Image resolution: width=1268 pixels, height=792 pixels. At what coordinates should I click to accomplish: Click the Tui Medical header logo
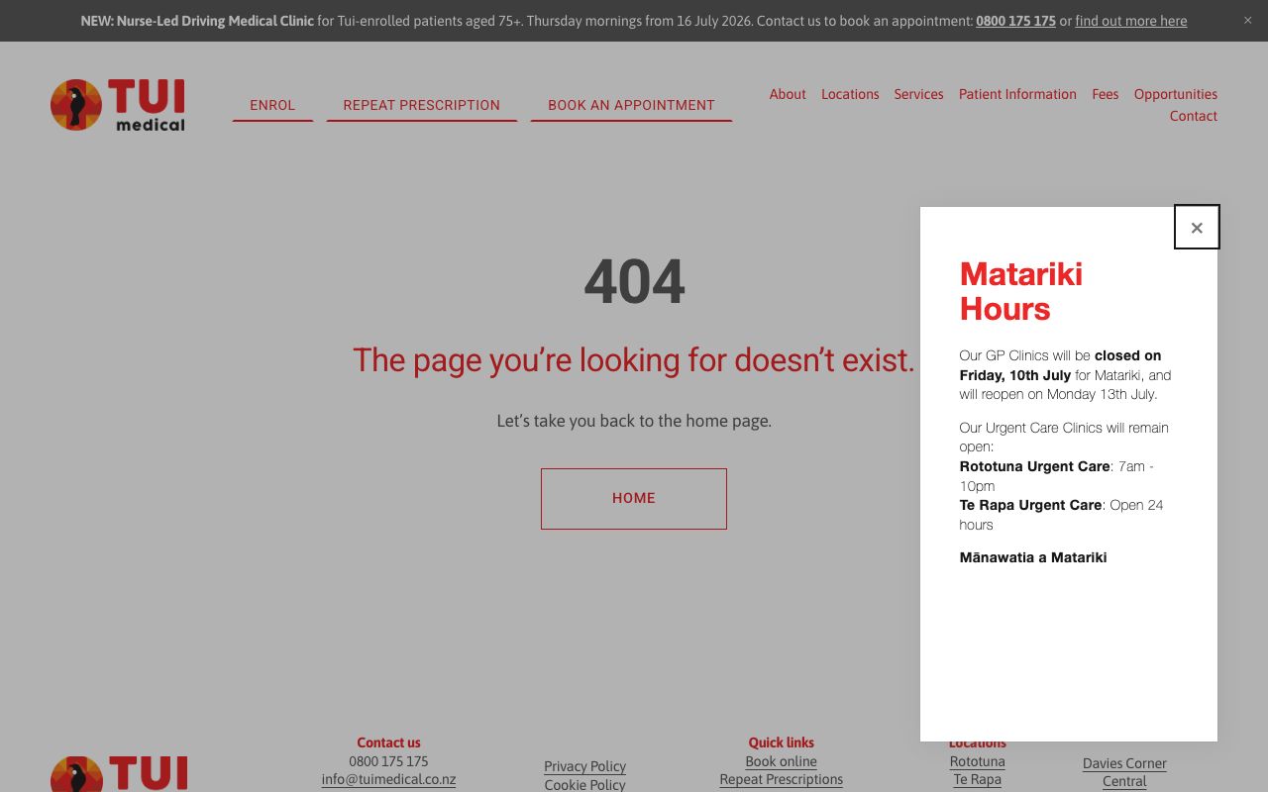click(118, 105)
